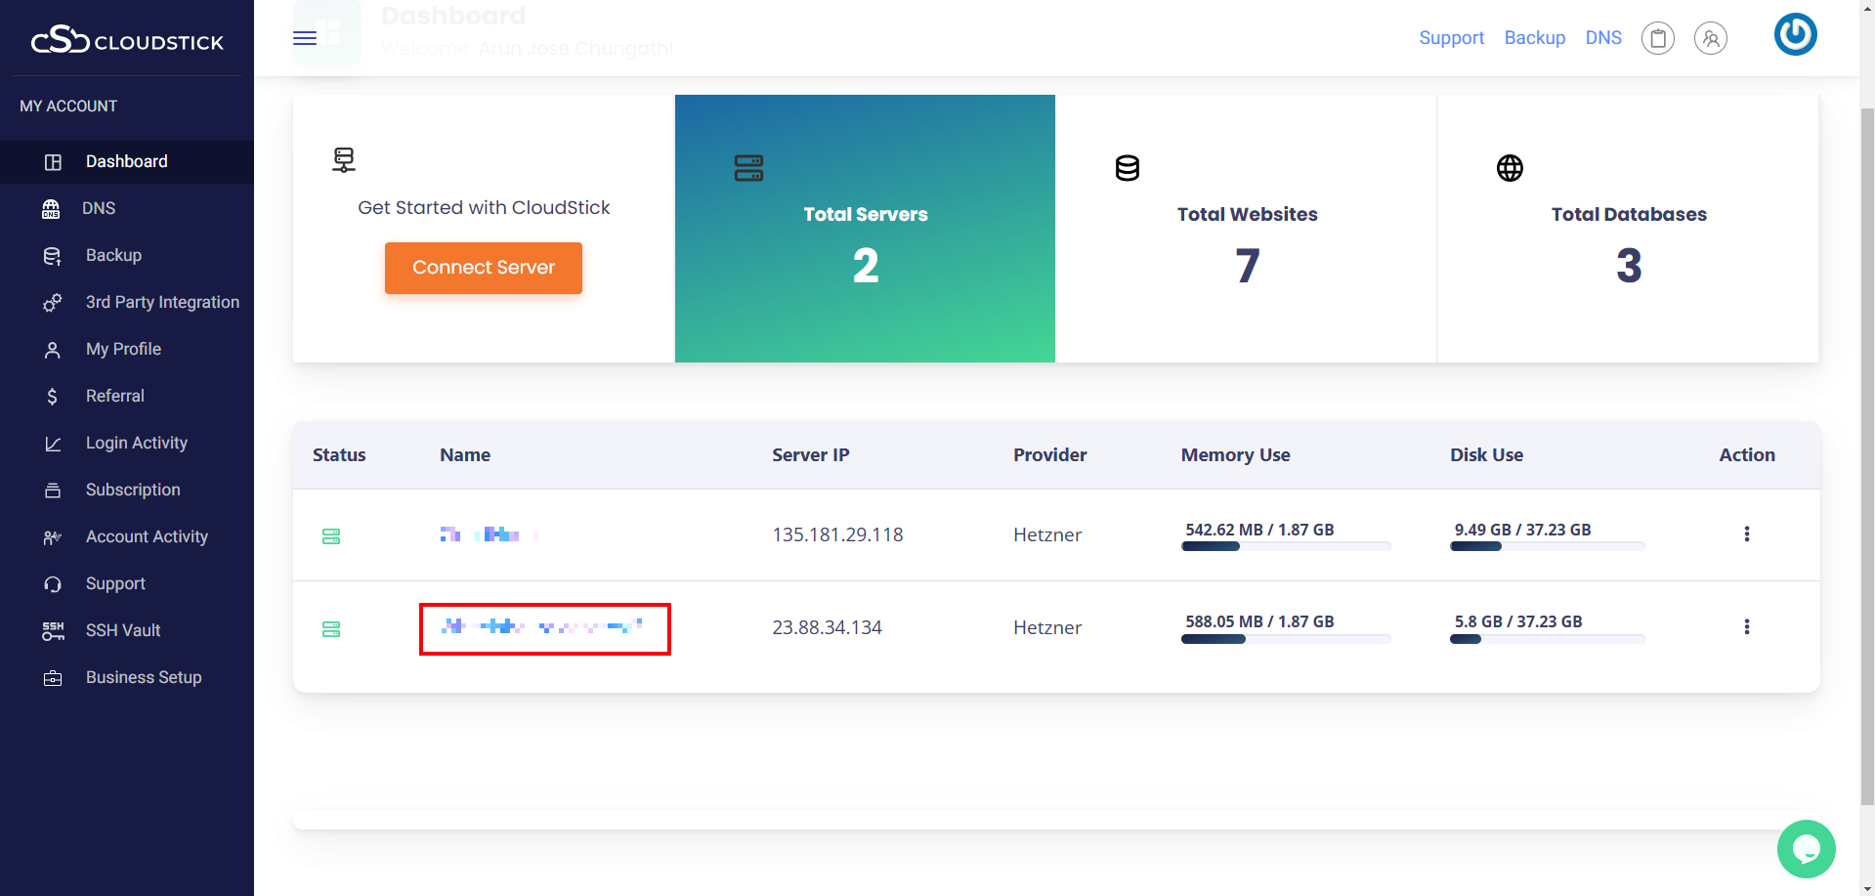Open the user account icon in header
This screenshot has width=1875, height=896.
click(1710, 38)
